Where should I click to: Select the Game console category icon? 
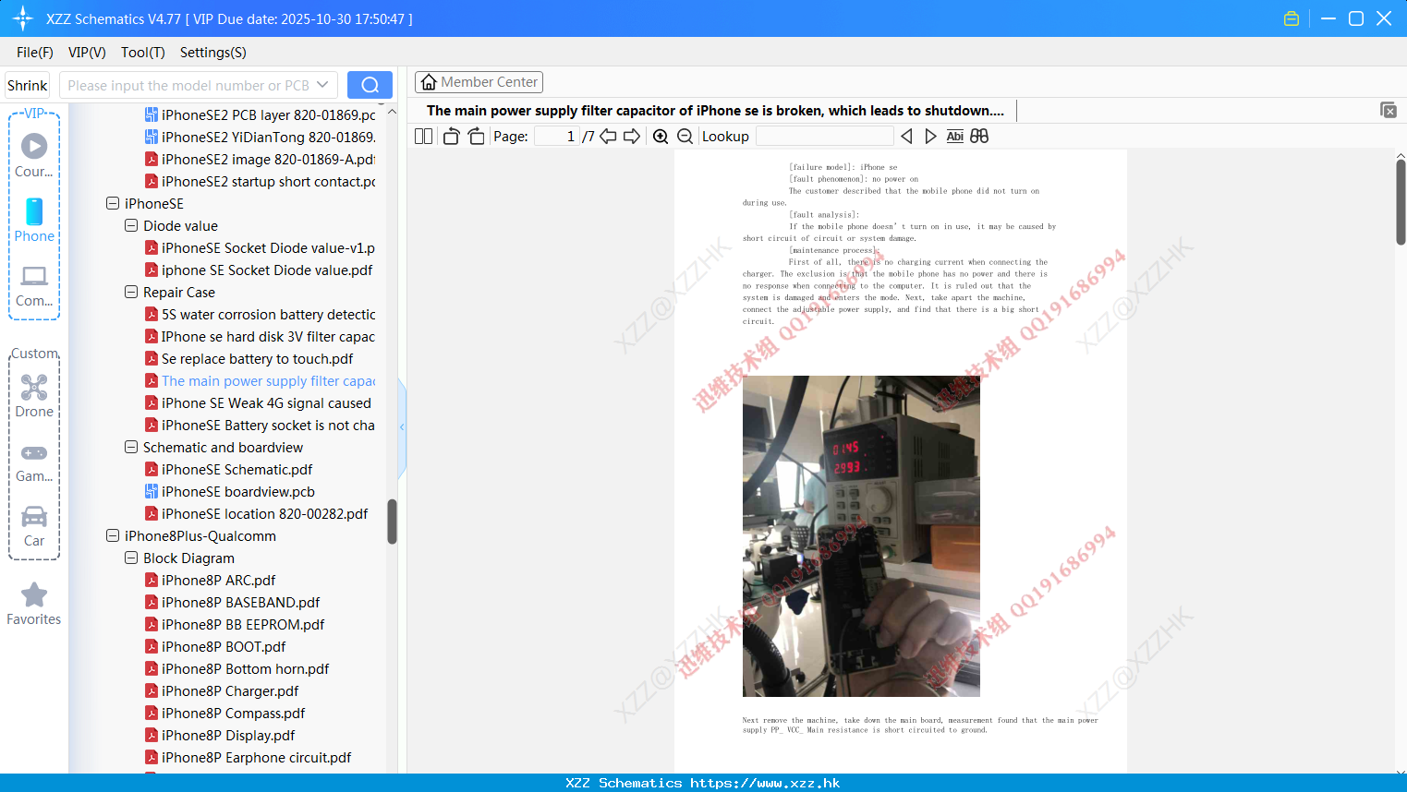point(34,462)
